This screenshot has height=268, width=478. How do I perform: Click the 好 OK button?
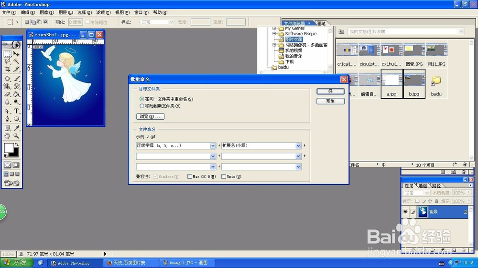pos(330,91)
